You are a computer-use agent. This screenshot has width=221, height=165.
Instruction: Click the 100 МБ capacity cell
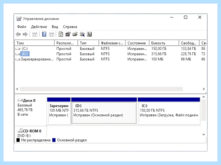point(157,59)
